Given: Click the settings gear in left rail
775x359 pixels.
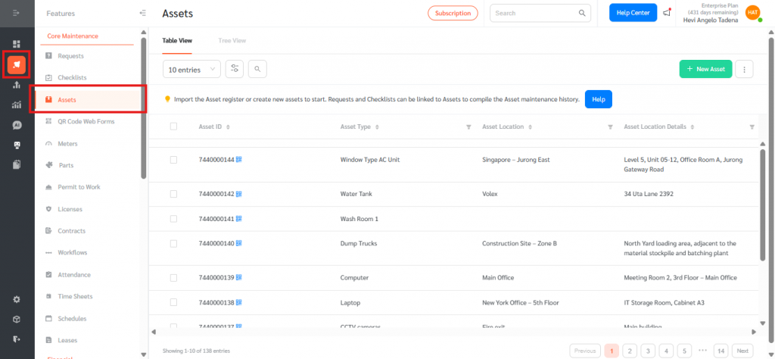Looking at the screenshot, I should (17, 299).
